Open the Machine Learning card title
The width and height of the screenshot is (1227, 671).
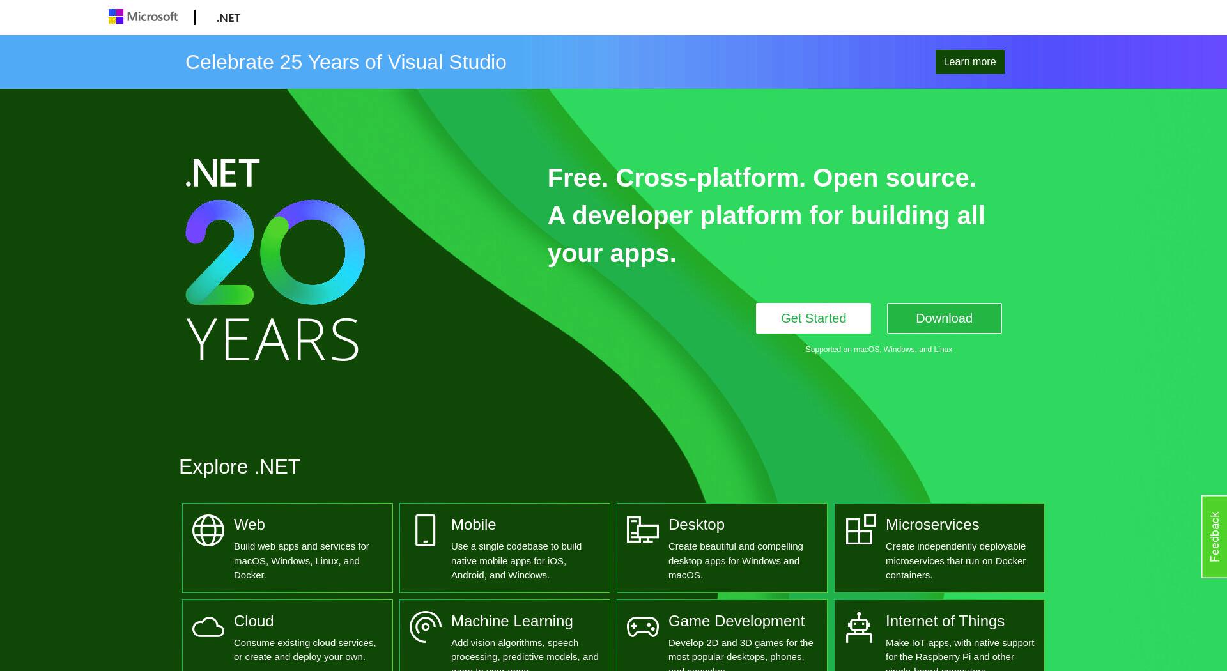[512, 621]
